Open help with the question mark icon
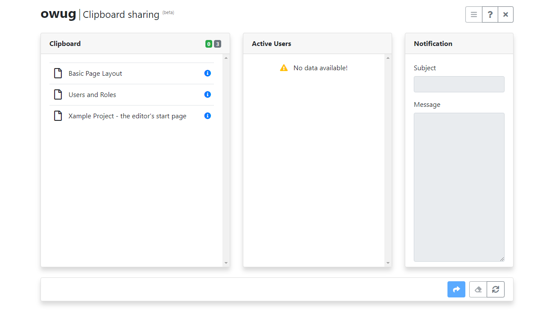The height and width of the screenshot is (317, 554). coord(490,14)
